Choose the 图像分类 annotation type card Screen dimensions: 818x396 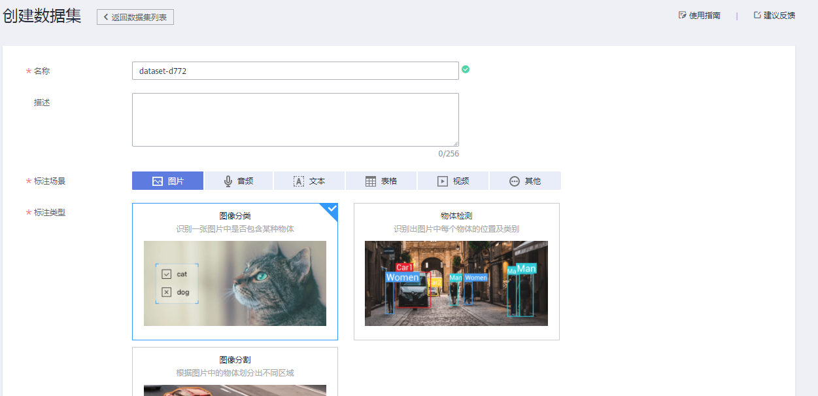[x=235, y=272]
